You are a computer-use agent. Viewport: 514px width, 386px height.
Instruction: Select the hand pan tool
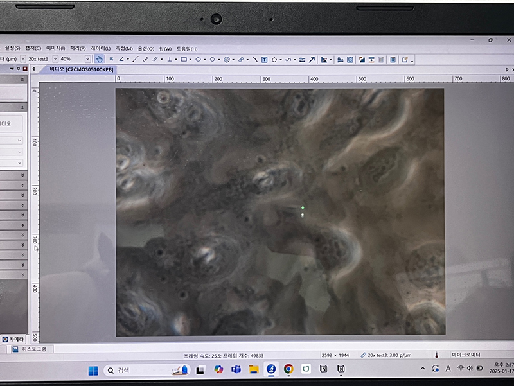tap(100, 59)
